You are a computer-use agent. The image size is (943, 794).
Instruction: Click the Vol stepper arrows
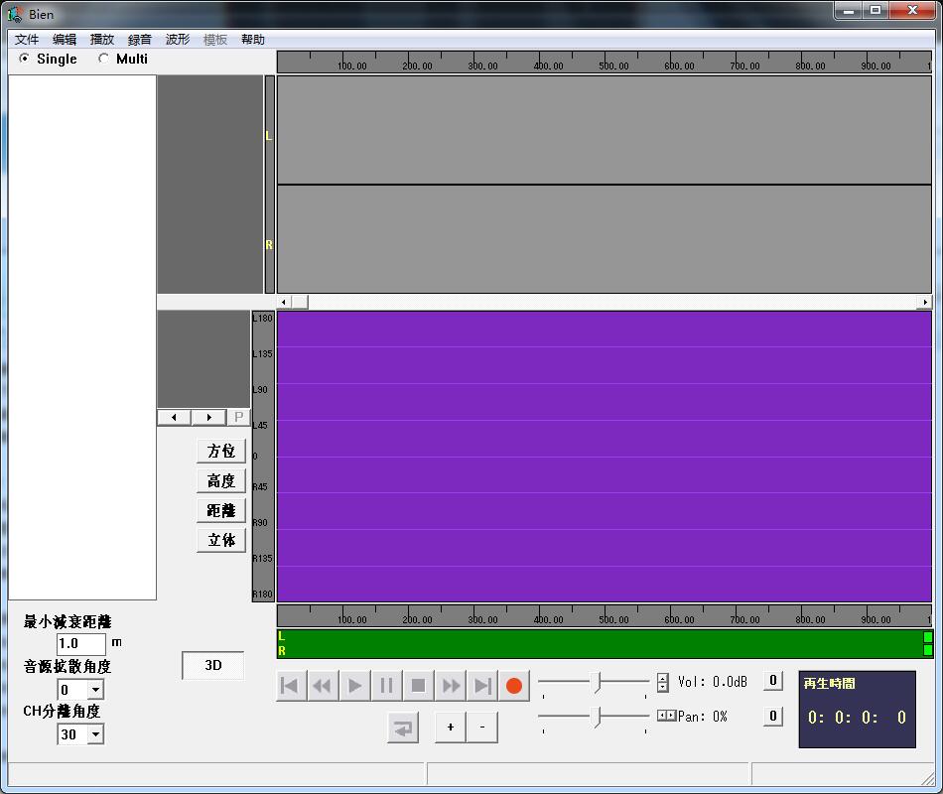point(662,683)
